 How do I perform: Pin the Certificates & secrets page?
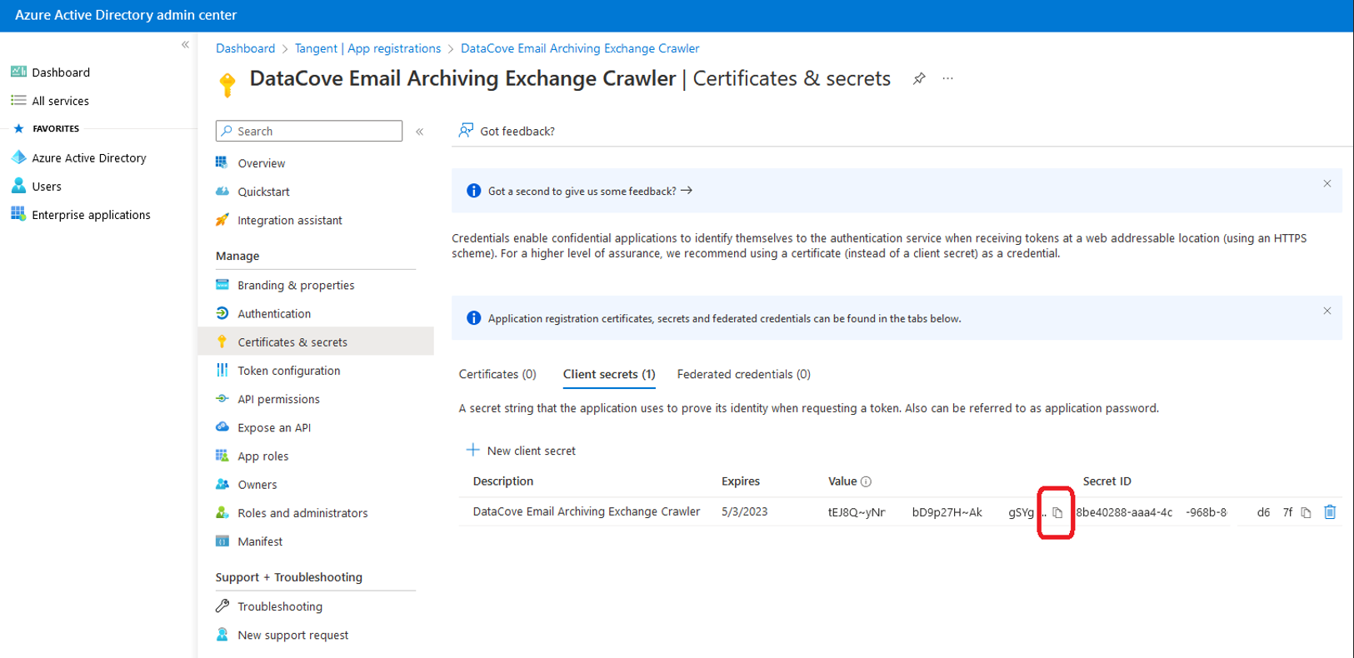pos(919,78)
